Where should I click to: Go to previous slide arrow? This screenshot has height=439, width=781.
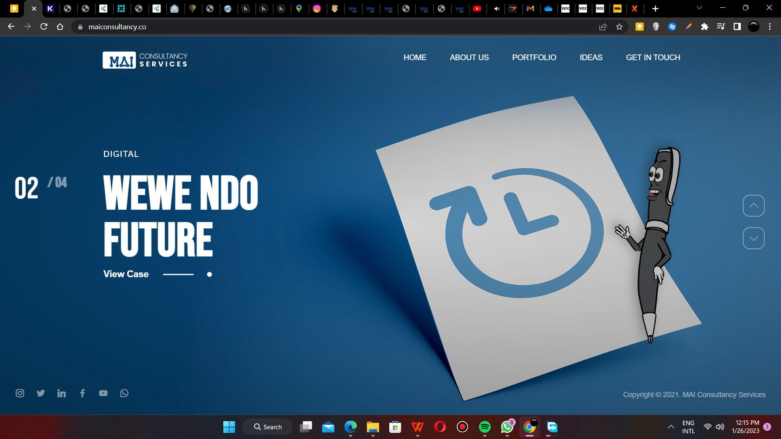tap(753, 206)
